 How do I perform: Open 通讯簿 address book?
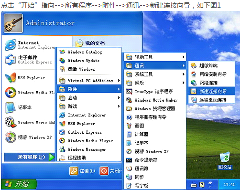(155, 169)
